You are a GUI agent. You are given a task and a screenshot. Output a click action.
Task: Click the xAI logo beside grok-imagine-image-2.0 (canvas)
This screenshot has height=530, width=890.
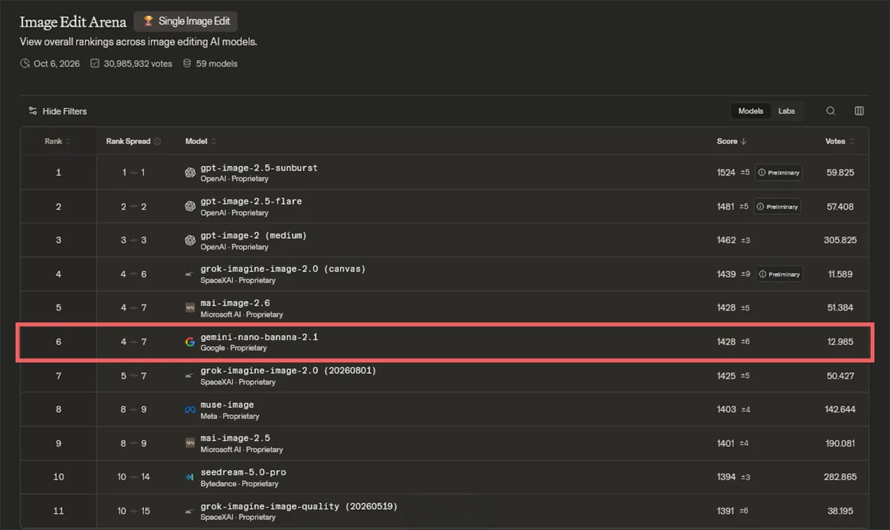click(x=190, y=274)
